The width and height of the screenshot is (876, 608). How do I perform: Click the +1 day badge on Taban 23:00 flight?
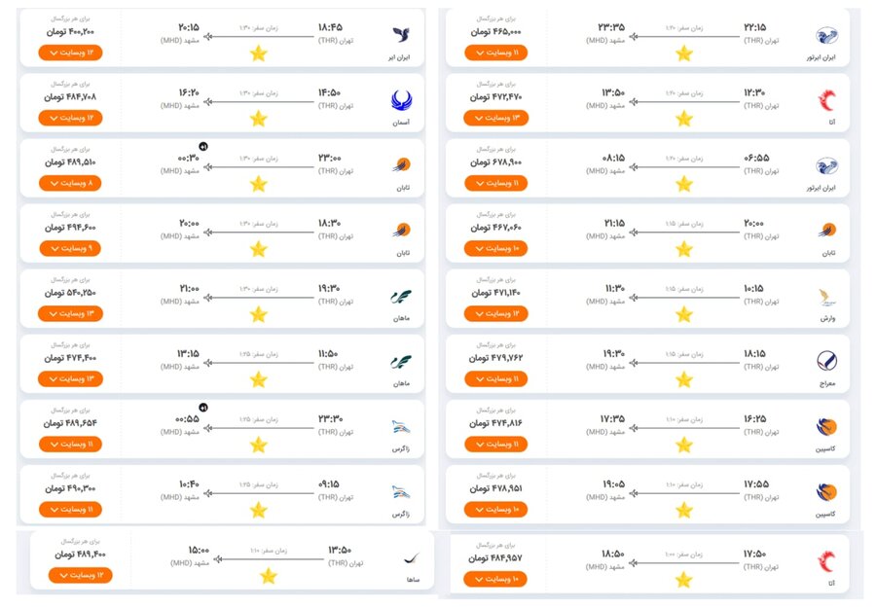[x=203, y=146]
